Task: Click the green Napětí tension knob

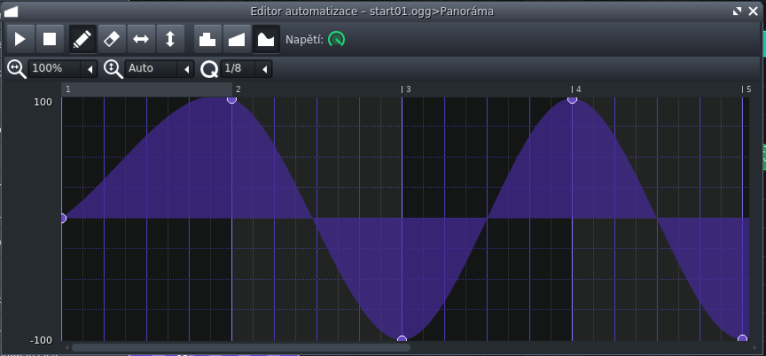Action: coord(336,39)
